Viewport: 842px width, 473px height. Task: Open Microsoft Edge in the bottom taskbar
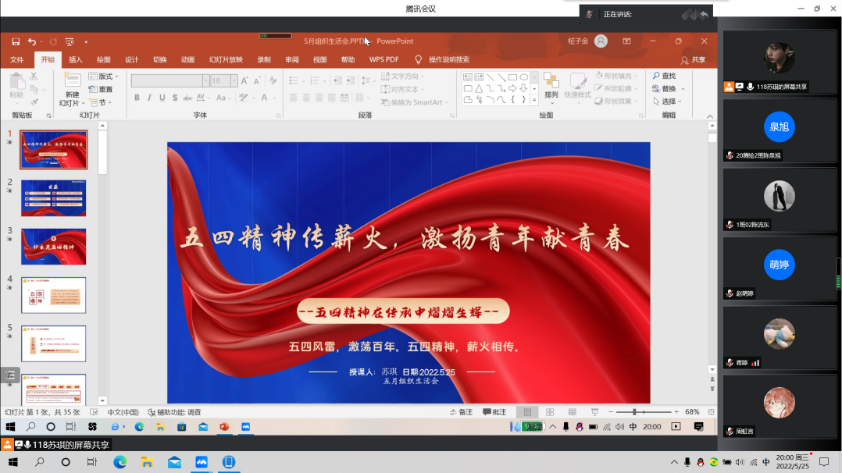point(120,462)
